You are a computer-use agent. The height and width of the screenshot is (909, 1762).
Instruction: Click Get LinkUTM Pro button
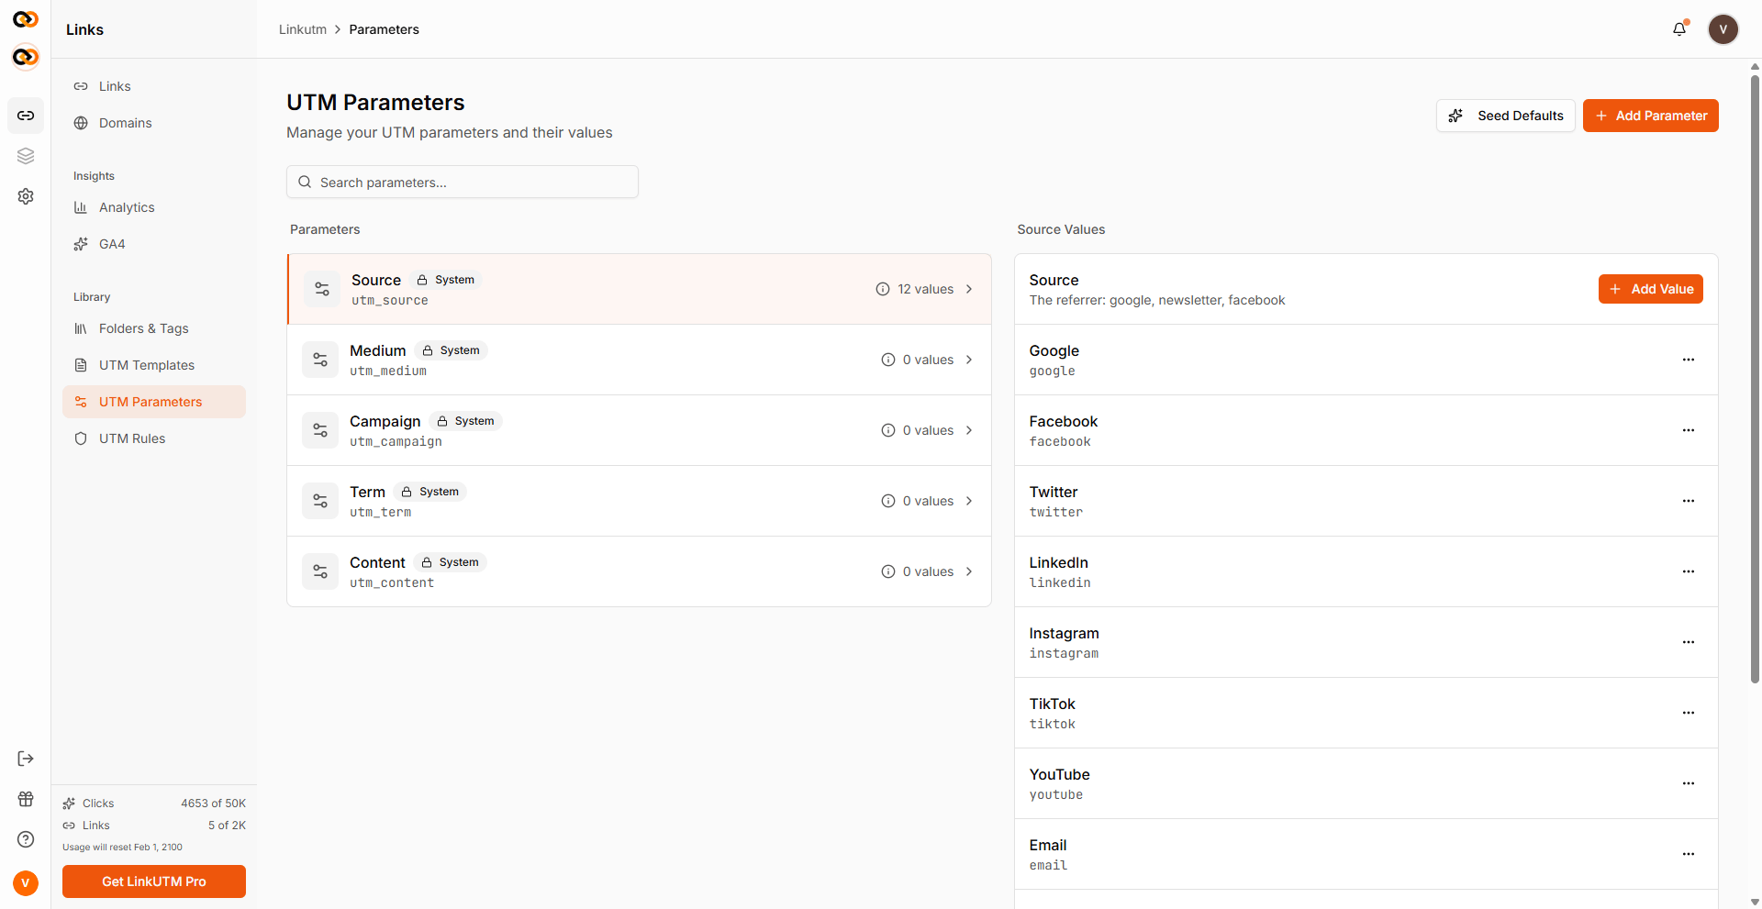(154, 881)
